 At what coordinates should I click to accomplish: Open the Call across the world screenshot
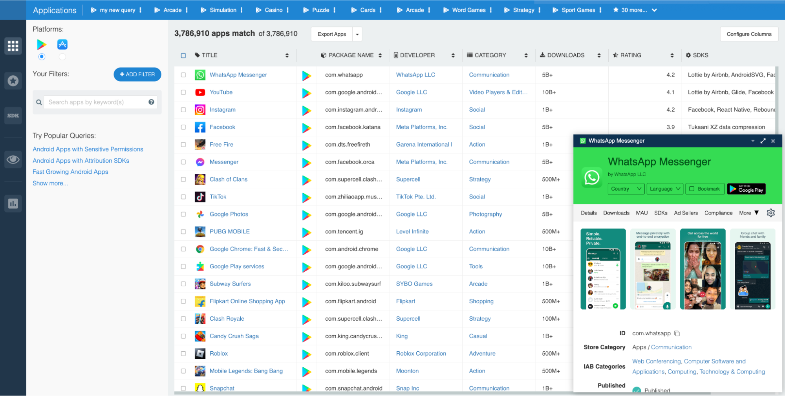click(x=703, y=269)
